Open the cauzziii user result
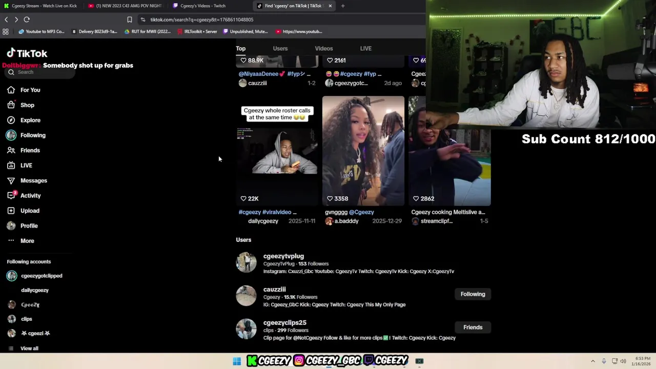The width and height of the screenshot is (656, 369). tap(275, 290)
